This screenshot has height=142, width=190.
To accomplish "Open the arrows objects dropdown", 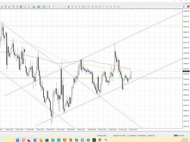I will point(84,7).
